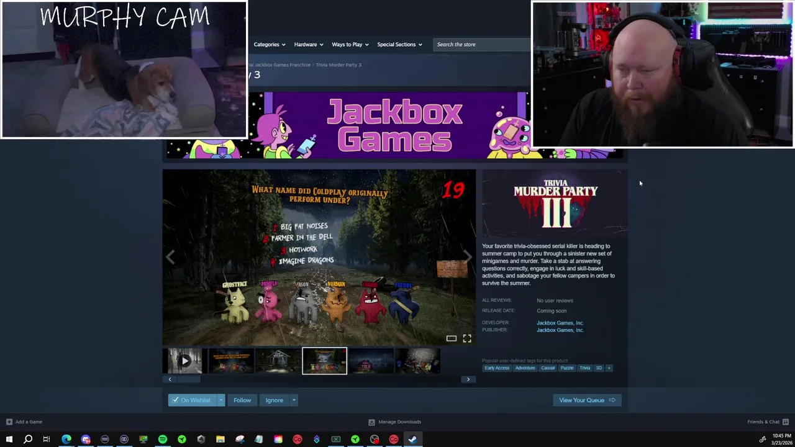
Task: Open Task View on taskbar
Action: pyautogui.click(x=47, y=440)
